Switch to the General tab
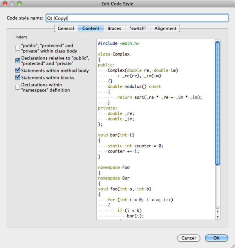Screen dimensions: 235x248 [x=66, y=29]
